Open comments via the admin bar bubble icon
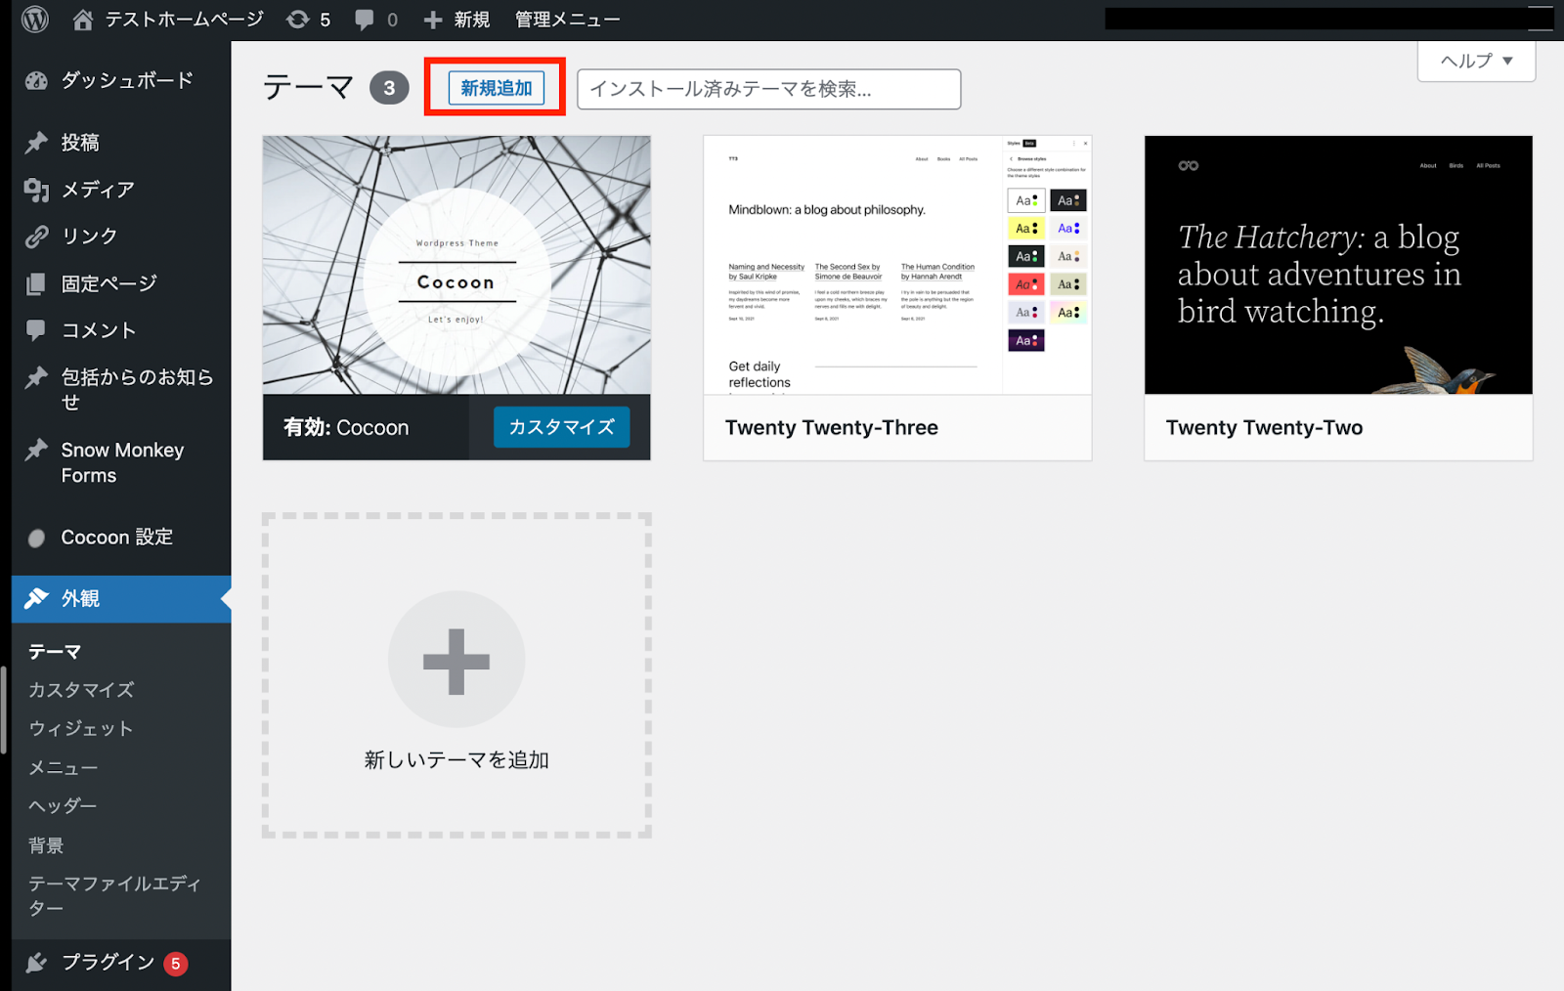 coord(364,20)
